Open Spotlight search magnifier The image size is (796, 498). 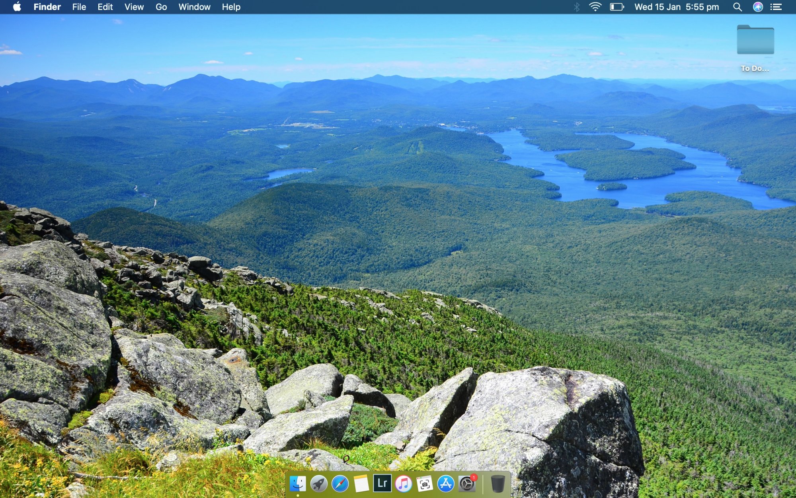[x=737, y=7]
